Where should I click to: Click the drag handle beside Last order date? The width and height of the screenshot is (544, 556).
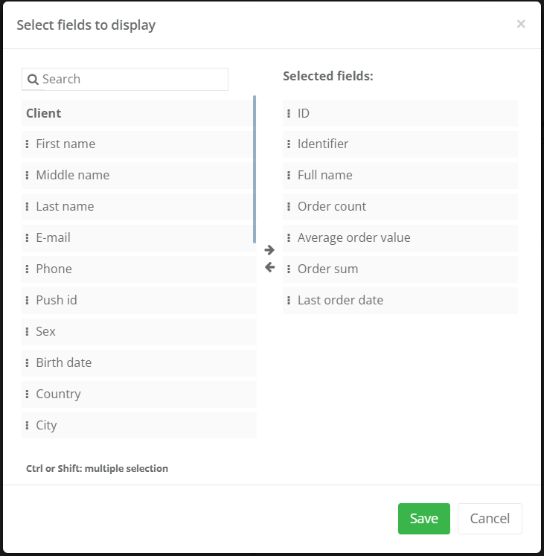coord(289,301)
